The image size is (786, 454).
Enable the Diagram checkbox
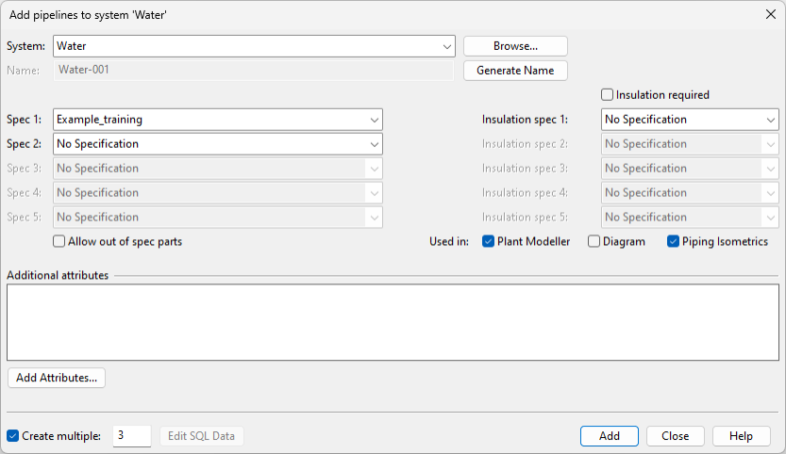click(594, 242)
